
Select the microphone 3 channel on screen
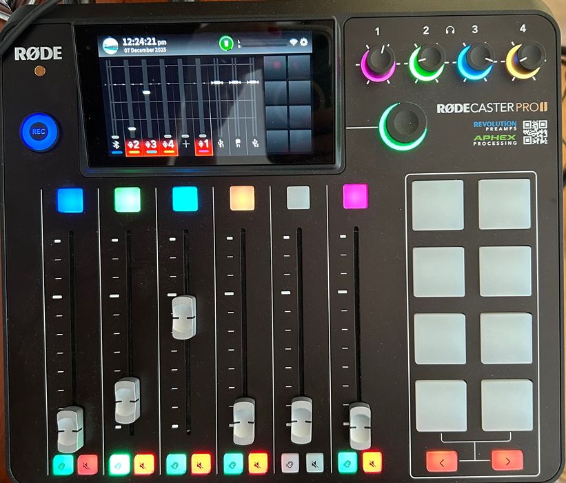[x=151, y=146]
